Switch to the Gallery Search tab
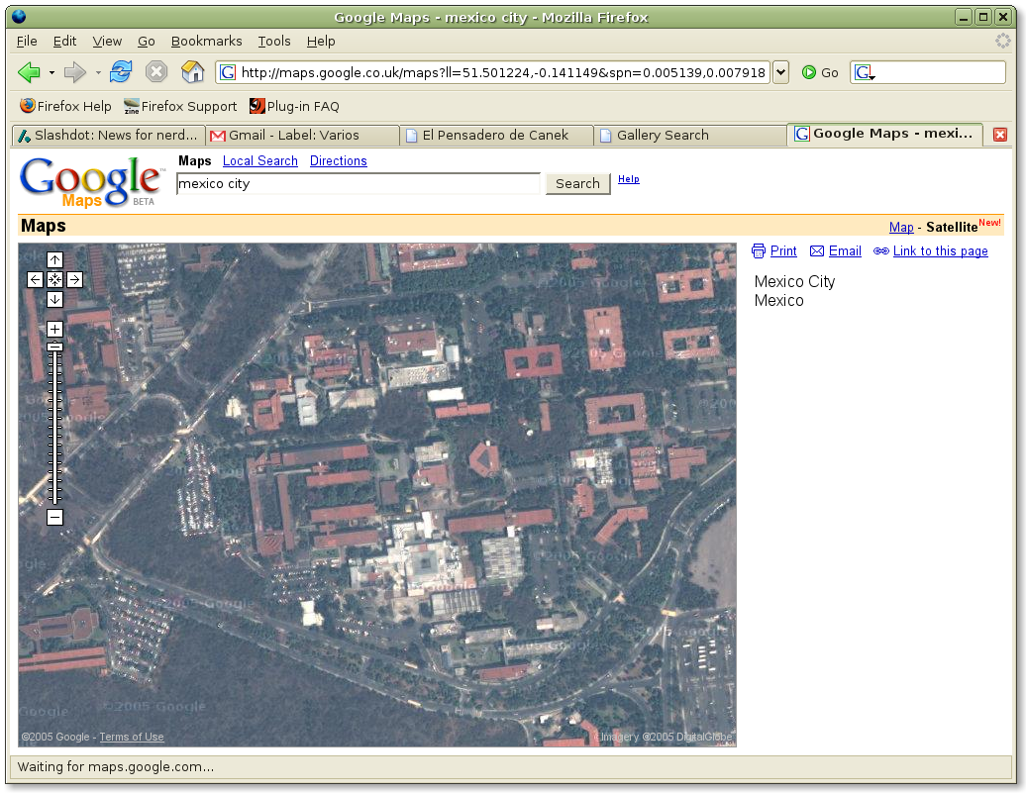Screen dimensions: 1026x793 coord(691,136)
